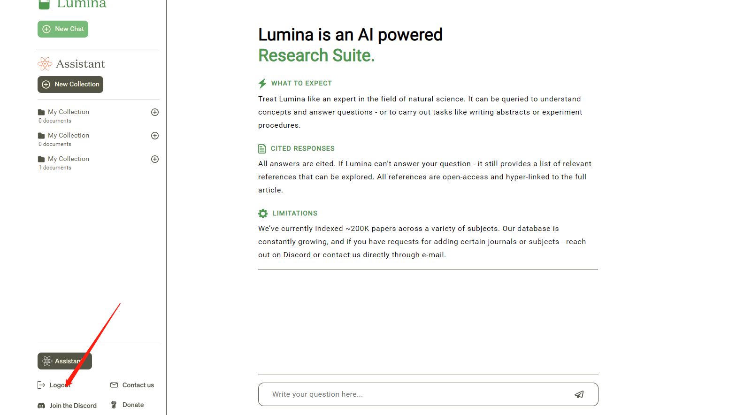Click the gear icon beside LIMITATIONS
This screenshot has width=729, height=415.
point(263,213)
